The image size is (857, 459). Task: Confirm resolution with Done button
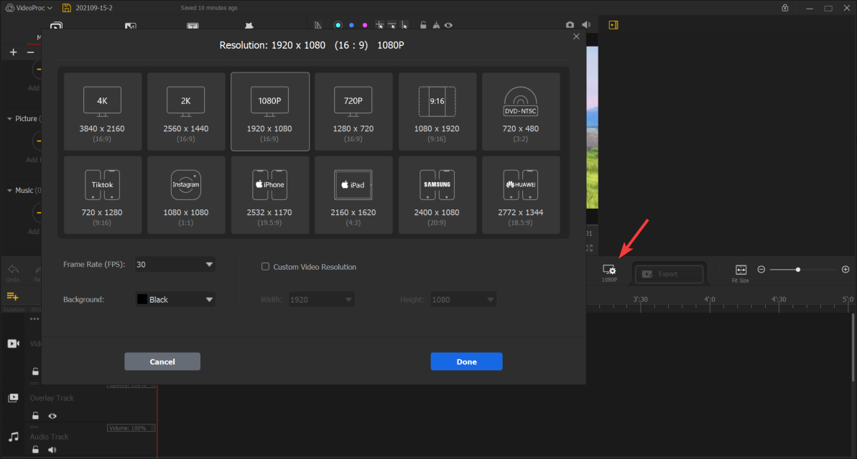pos(466,361)
